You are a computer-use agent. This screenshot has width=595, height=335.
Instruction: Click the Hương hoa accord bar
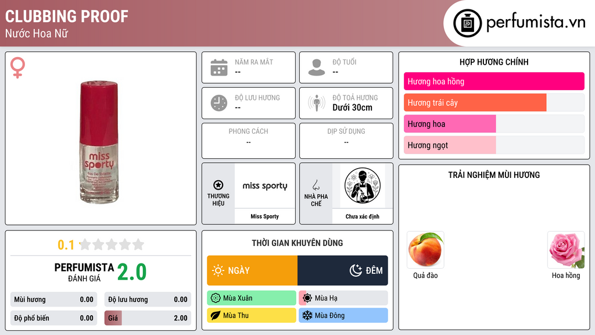click(x=494, y=124)
